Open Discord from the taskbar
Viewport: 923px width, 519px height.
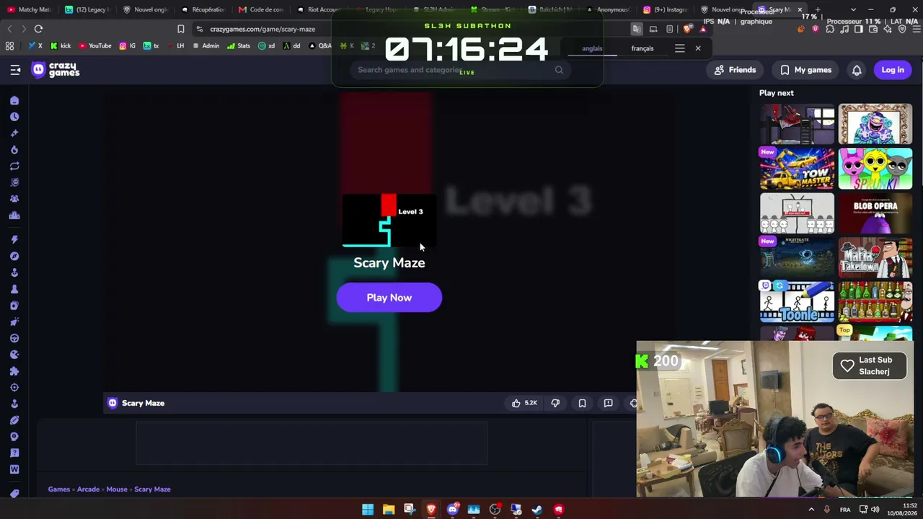coord(453,510)
